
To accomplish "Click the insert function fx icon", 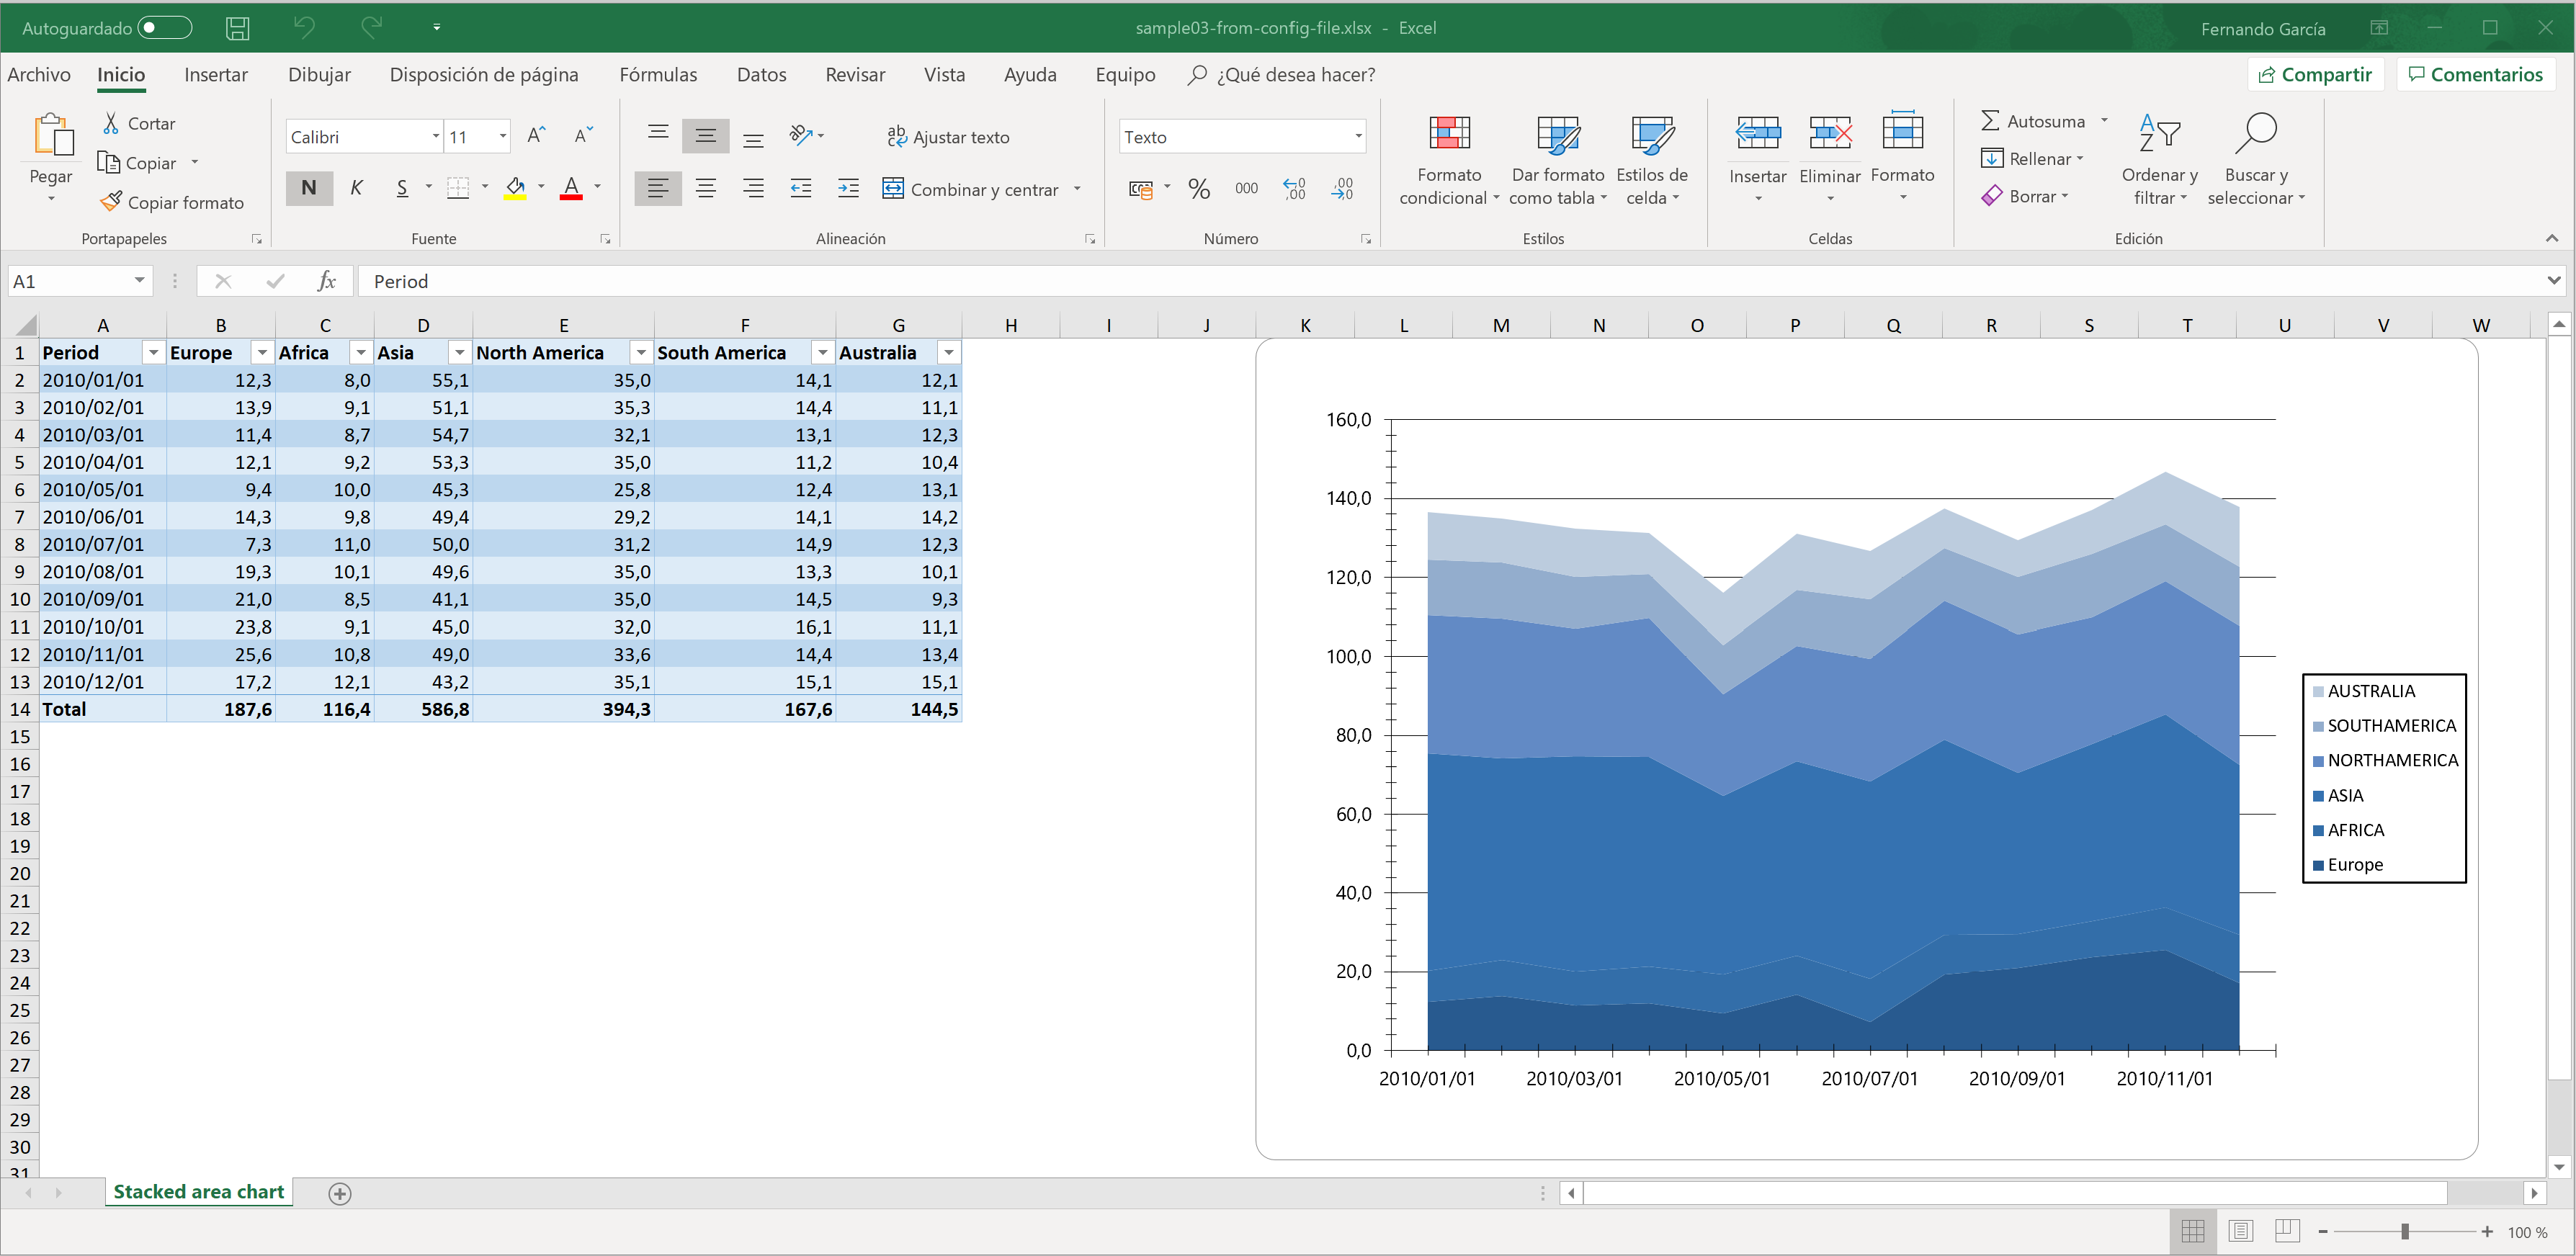I will tap(326, 282).
